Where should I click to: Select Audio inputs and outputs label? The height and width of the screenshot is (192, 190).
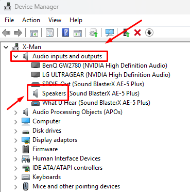click(67, 56)
